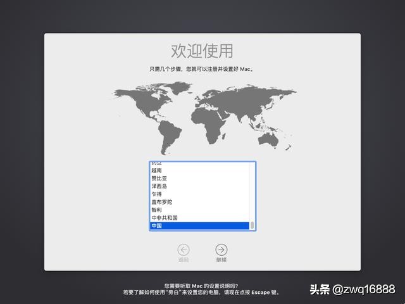The width and height of the screenshot is (405, 304).
Task: Select 智利 in the country list
Action: pyautogui.click(x=200, y=210)
